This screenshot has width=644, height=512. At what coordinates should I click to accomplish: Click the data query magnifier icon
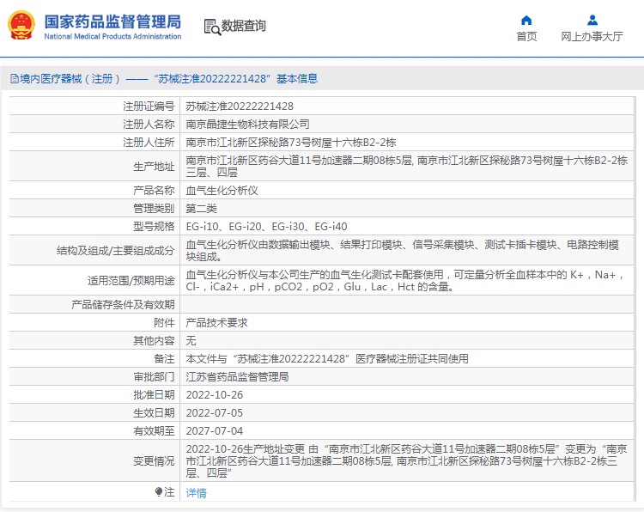coord(211,27)
